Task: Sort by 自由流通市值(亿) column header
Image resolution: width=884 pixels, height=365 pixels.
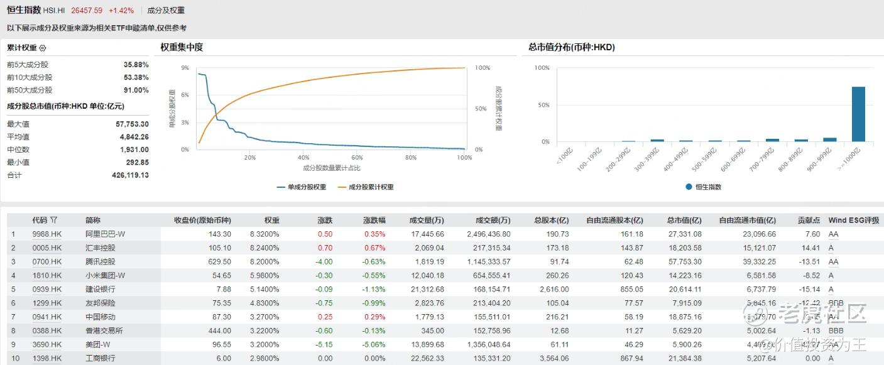Action: click(x=748, y=220)
